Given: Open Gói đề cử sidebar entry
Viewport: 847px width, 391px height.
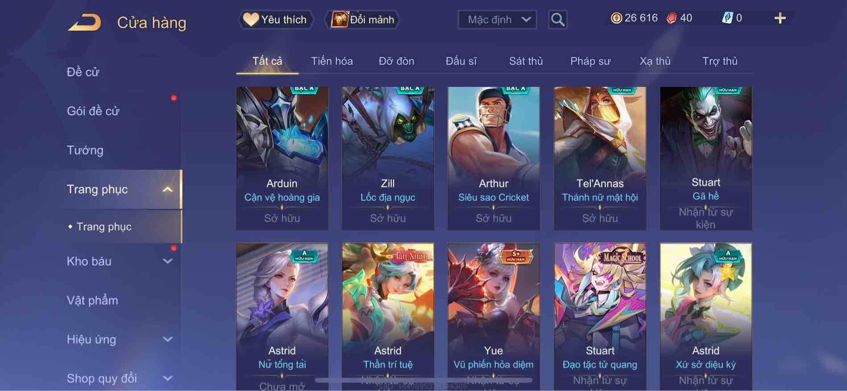Looking at the screenshot, I should (93, 111).
